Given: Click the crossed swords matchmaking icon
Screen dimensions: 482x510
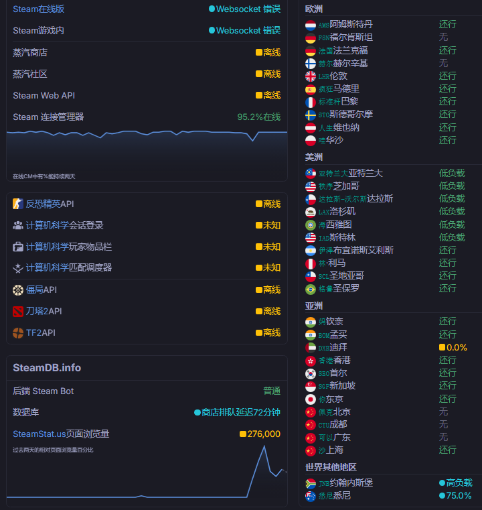Looking at the screenshot, I should click(x=18, y=267).
